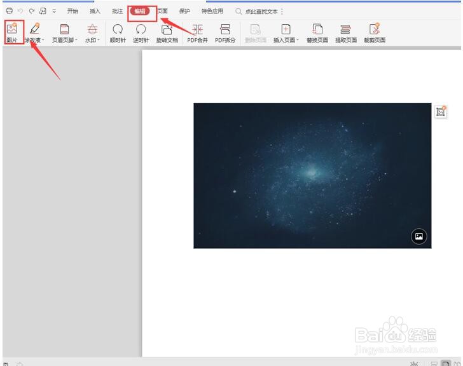The image size is (463, 366).
Task: Click the 图片 picture edit tool
Action: click(12, 32)
